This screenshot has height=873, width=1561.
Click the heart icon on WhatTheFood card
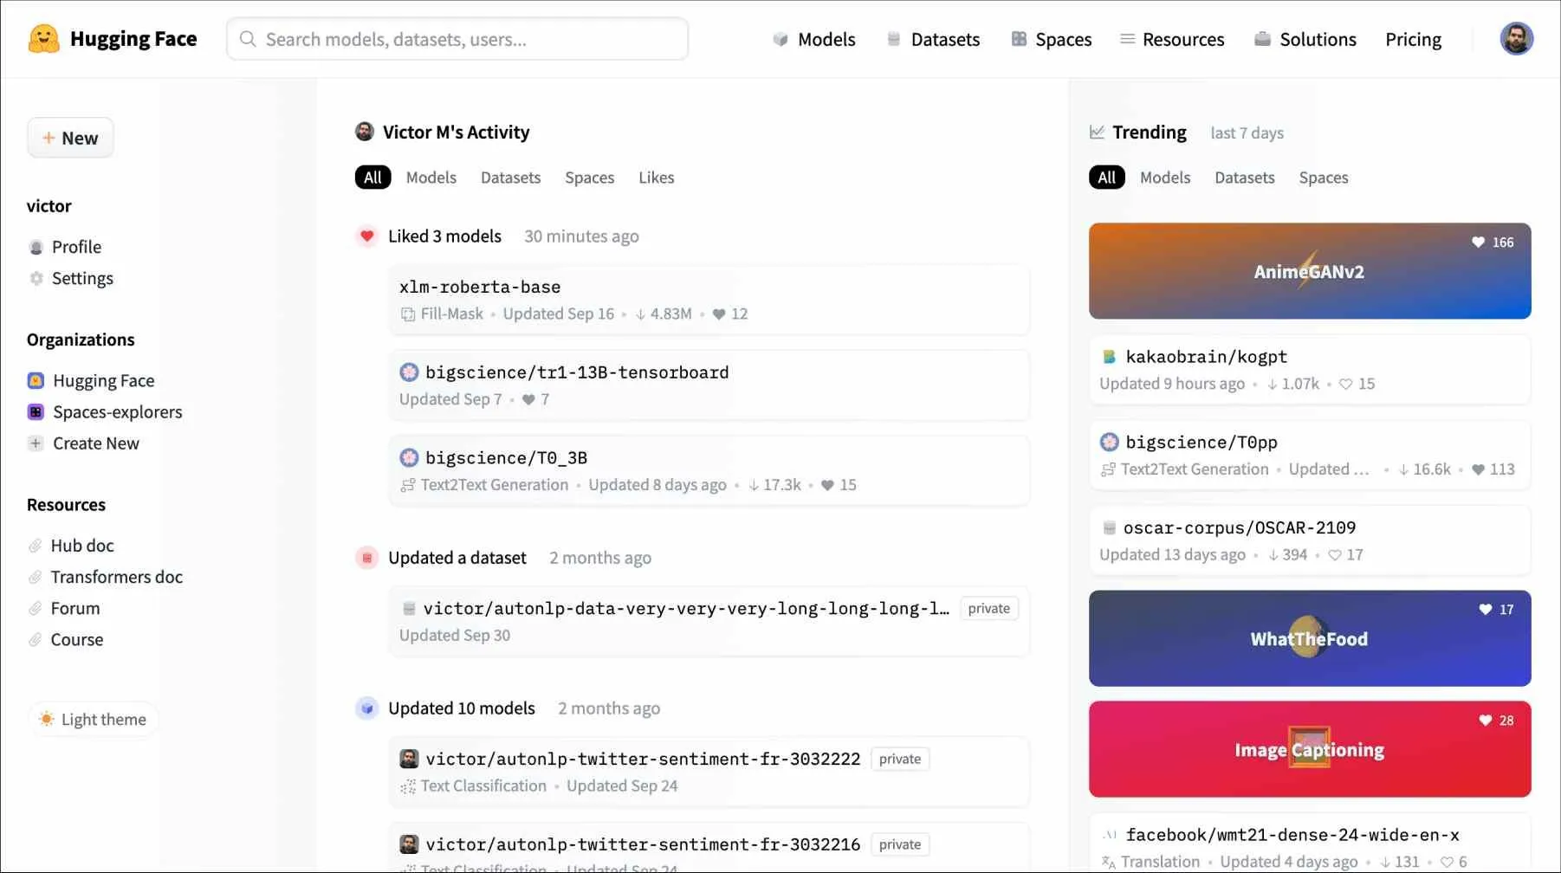1485,610
